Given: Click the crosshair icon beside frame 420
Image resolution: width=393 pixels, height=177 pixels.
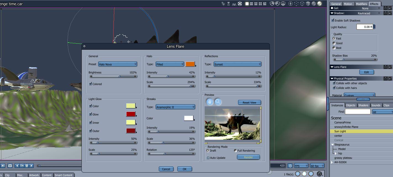Looking at the screenshot, I should [x=290, y=166].
